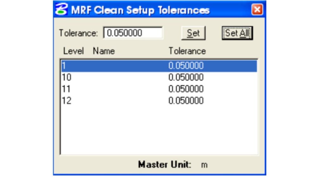Screen dimensions: 317x178
Task: Click the Name column header
Action: coord(104,51)
